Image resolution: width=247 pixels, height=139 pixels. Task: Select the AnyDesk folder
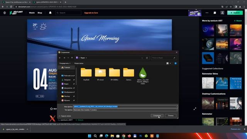click(86, 74)
